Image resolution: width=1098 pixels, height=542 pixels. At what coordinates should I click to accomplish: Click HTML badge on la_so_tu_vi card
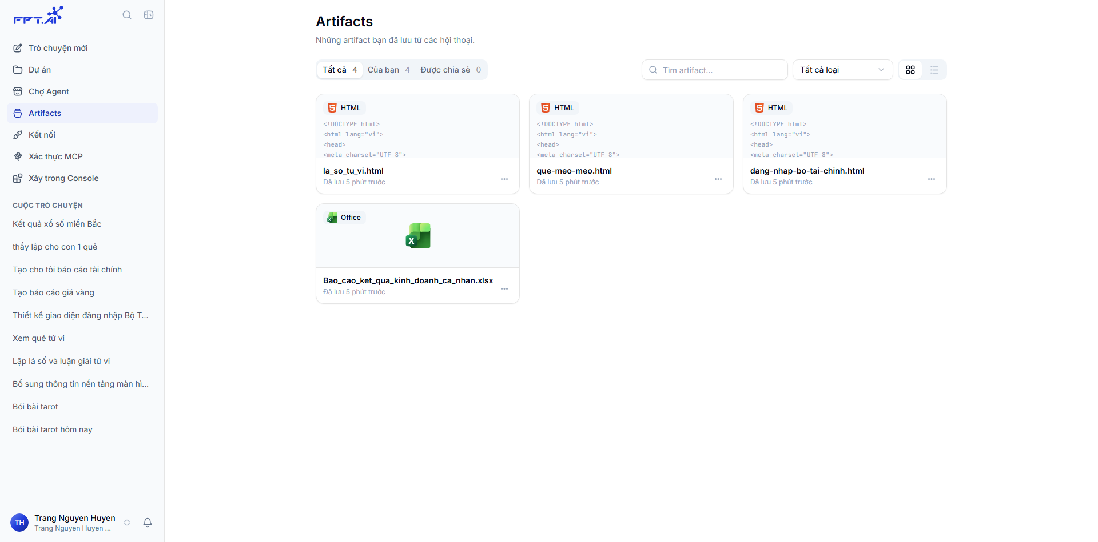[344, 108]
